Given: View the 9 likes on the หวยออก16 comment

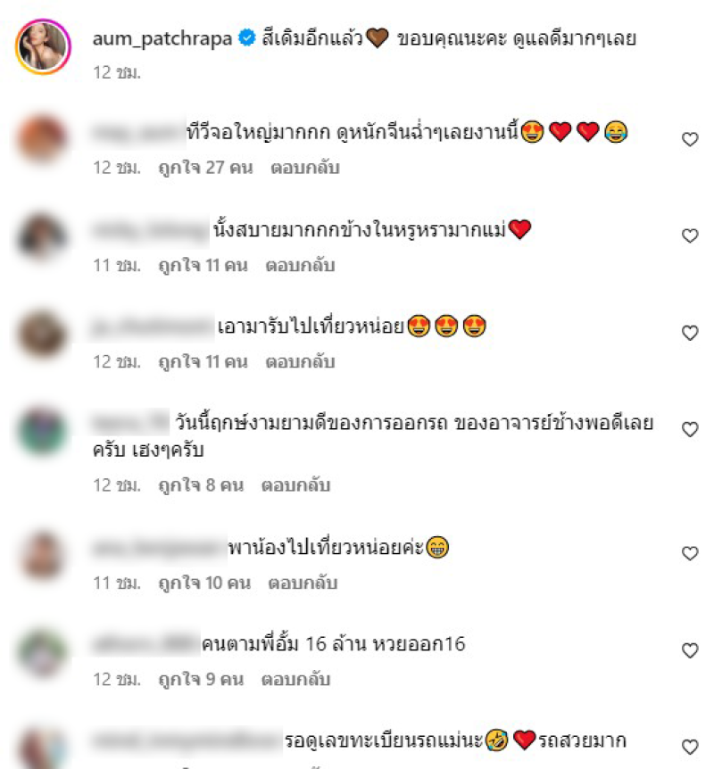Looking at the screenshot, I should click(201, 679).
